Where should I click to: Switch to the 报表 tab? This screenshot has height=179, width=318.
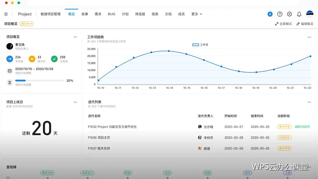tap(155, 14)
